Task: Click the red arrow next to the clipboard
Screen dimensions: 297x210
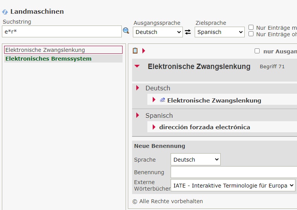Action: pos(144,51)
